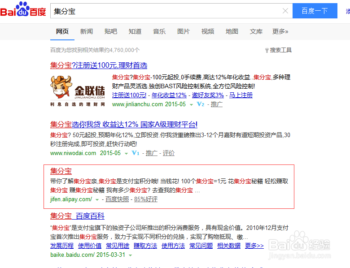Click the V1 credibility badge icon
Image resolution: width=350 pixels, height=268 pixels.
(136, 153)
